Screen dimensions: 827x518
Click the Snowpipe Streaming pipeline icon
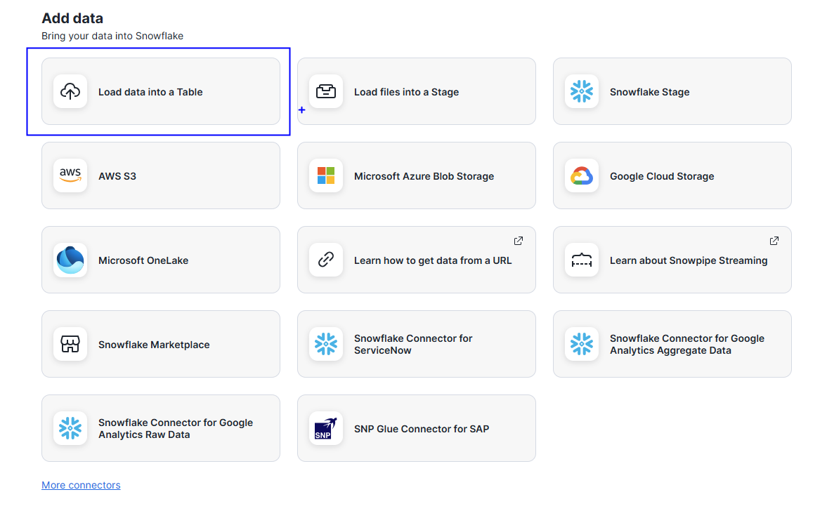point(582,260)
